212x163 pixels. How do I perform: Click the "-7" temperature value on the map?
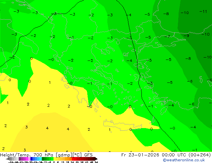[x=167, y=37]
